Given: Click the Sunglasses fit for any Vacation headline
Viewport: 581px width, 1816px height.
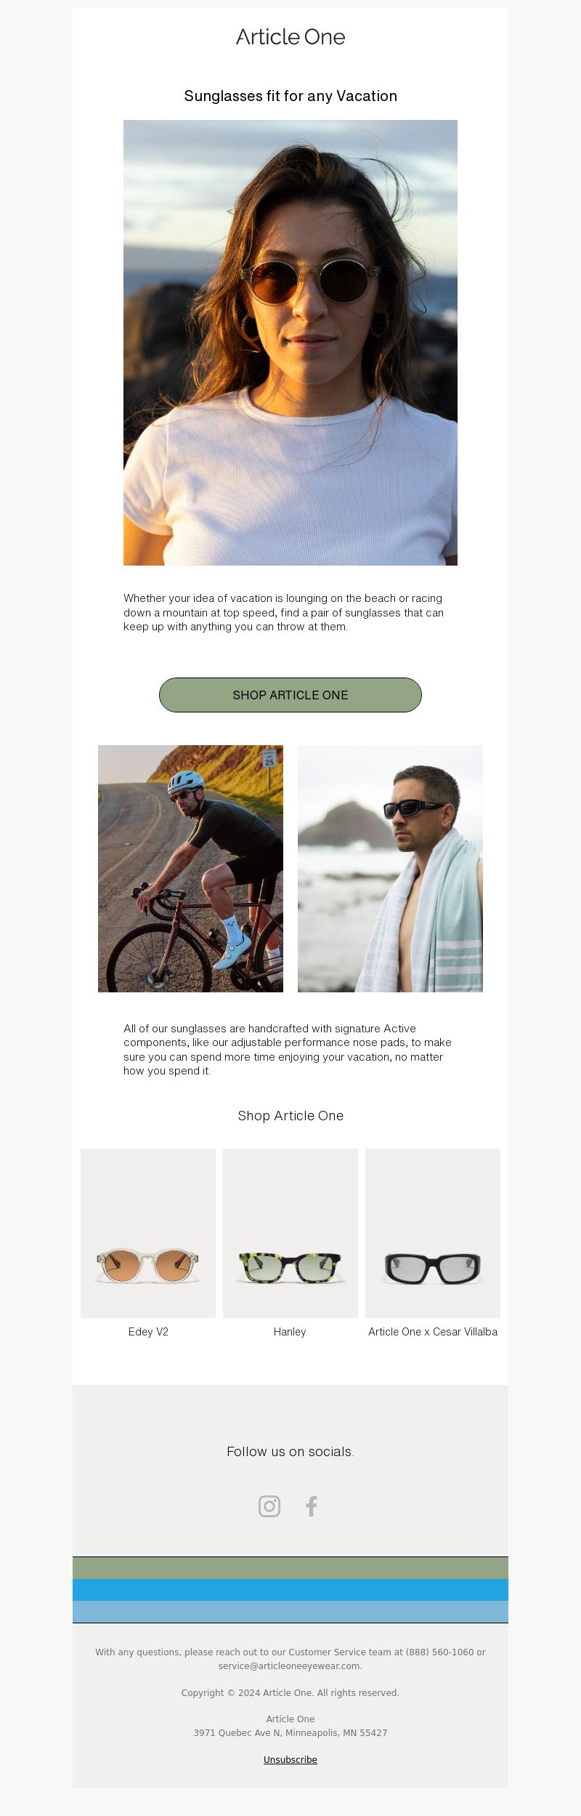Looking at the screenshot, I should pos(290,96).
